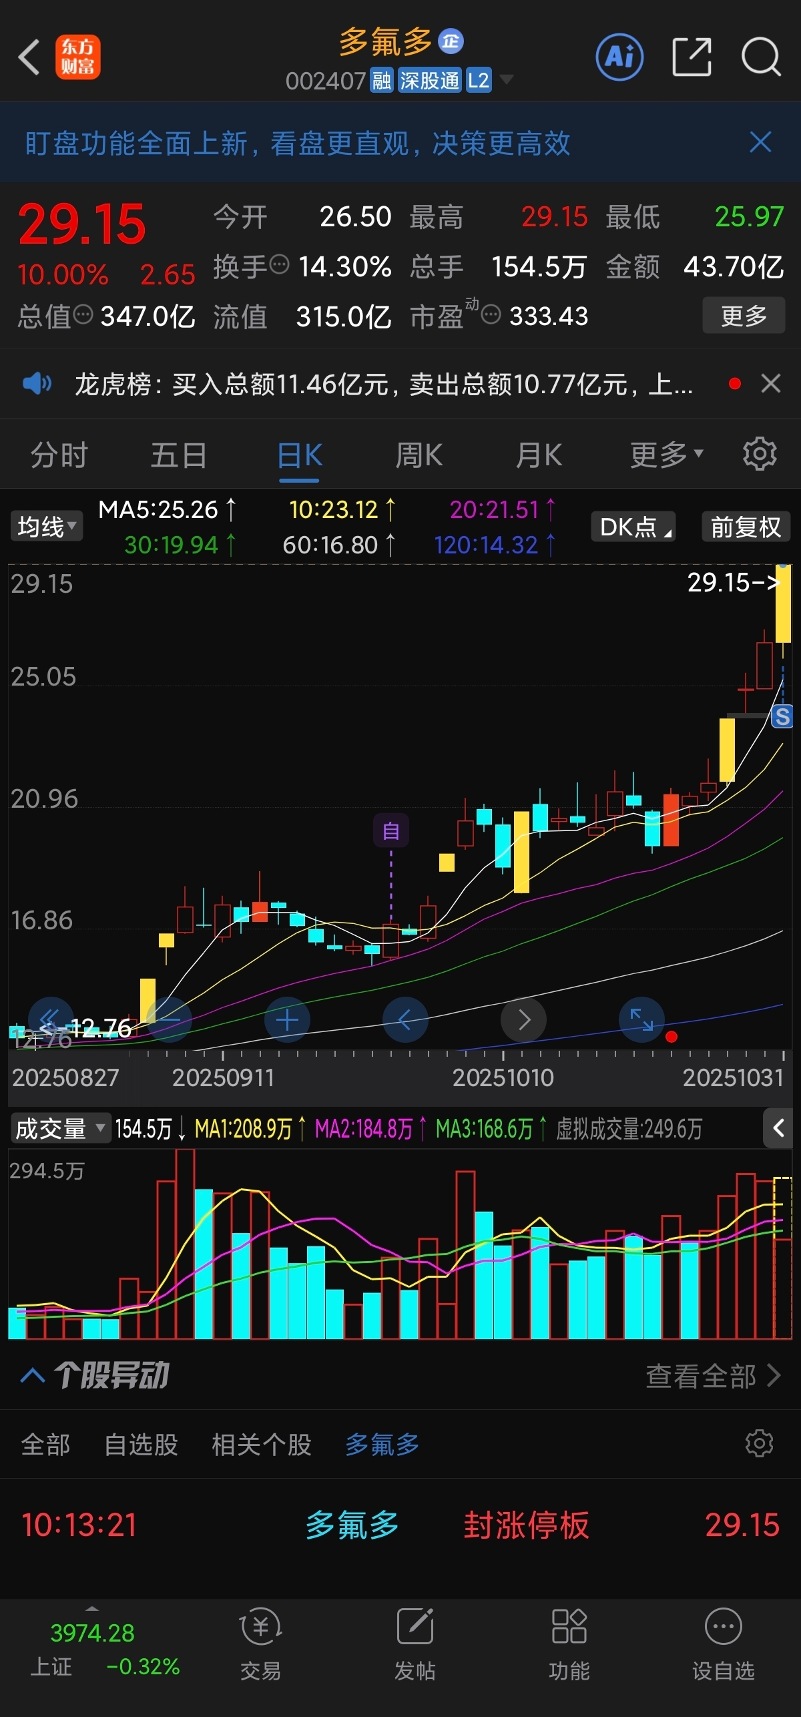This screenshot has height=1717, width=801.
Task: Dismiss the 龙虎榜 news ticker
Action: pyautogui.click(x=771, y=384)
